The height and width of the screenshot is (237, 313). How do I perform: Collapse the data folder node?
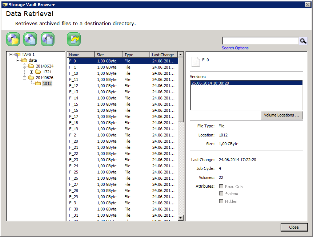(x=17, y=60)
